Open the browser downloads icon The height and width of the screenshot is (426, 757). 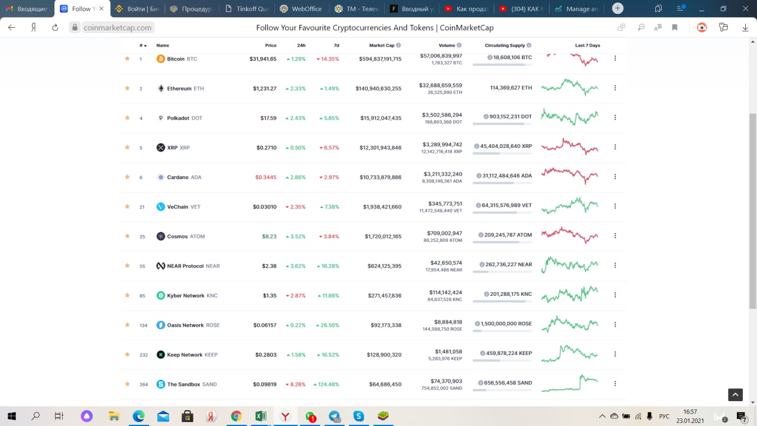pos(745,27)
